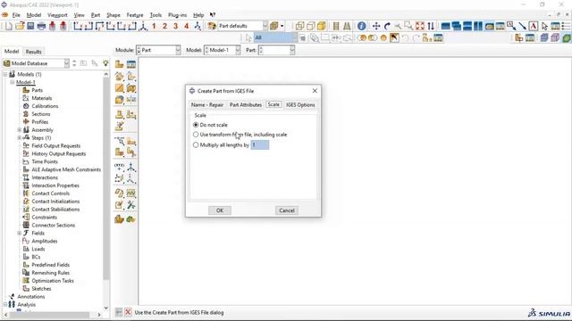572x321 pixels.
Task: Open the Viewport menu
Action: tap(57, 15)
